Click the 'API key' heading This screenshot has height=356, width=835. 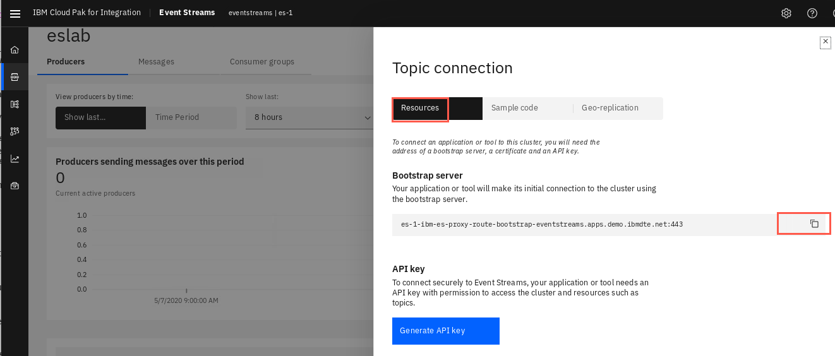[x=409, y=269]
